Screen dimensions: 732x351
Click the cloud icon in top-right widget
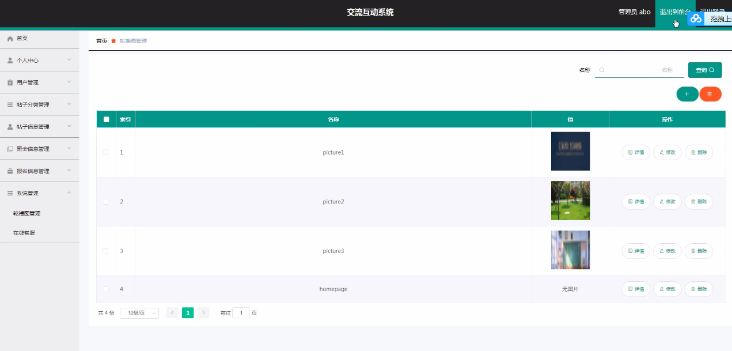click(x=696, y=18)
